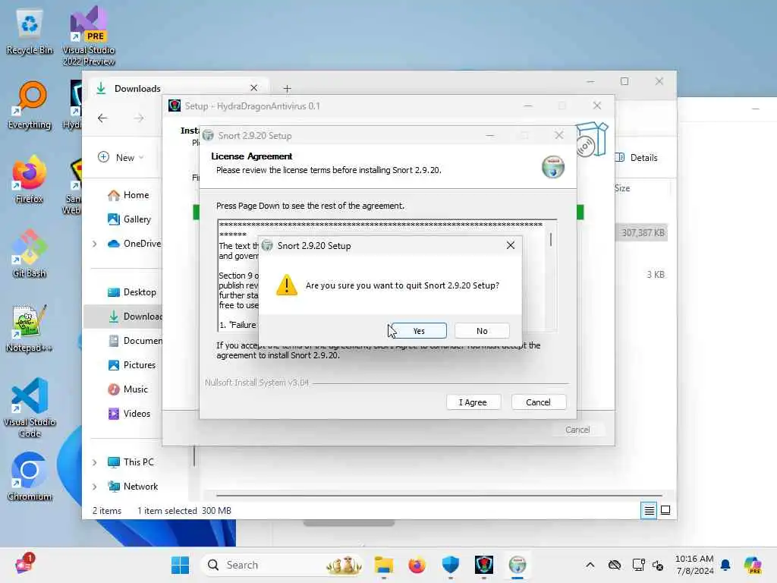Open Gallery in Explorer sidebar
Screen dimensions: 777x583
click(x=129, y=219)
